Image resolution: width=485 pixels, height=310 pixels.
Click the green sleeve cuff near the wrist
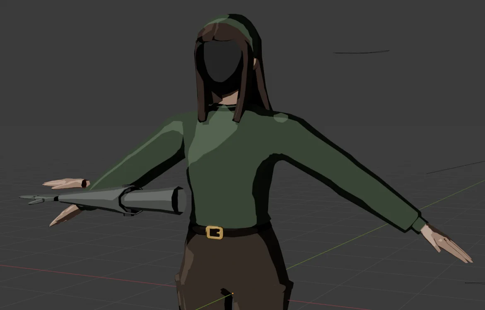418,224
